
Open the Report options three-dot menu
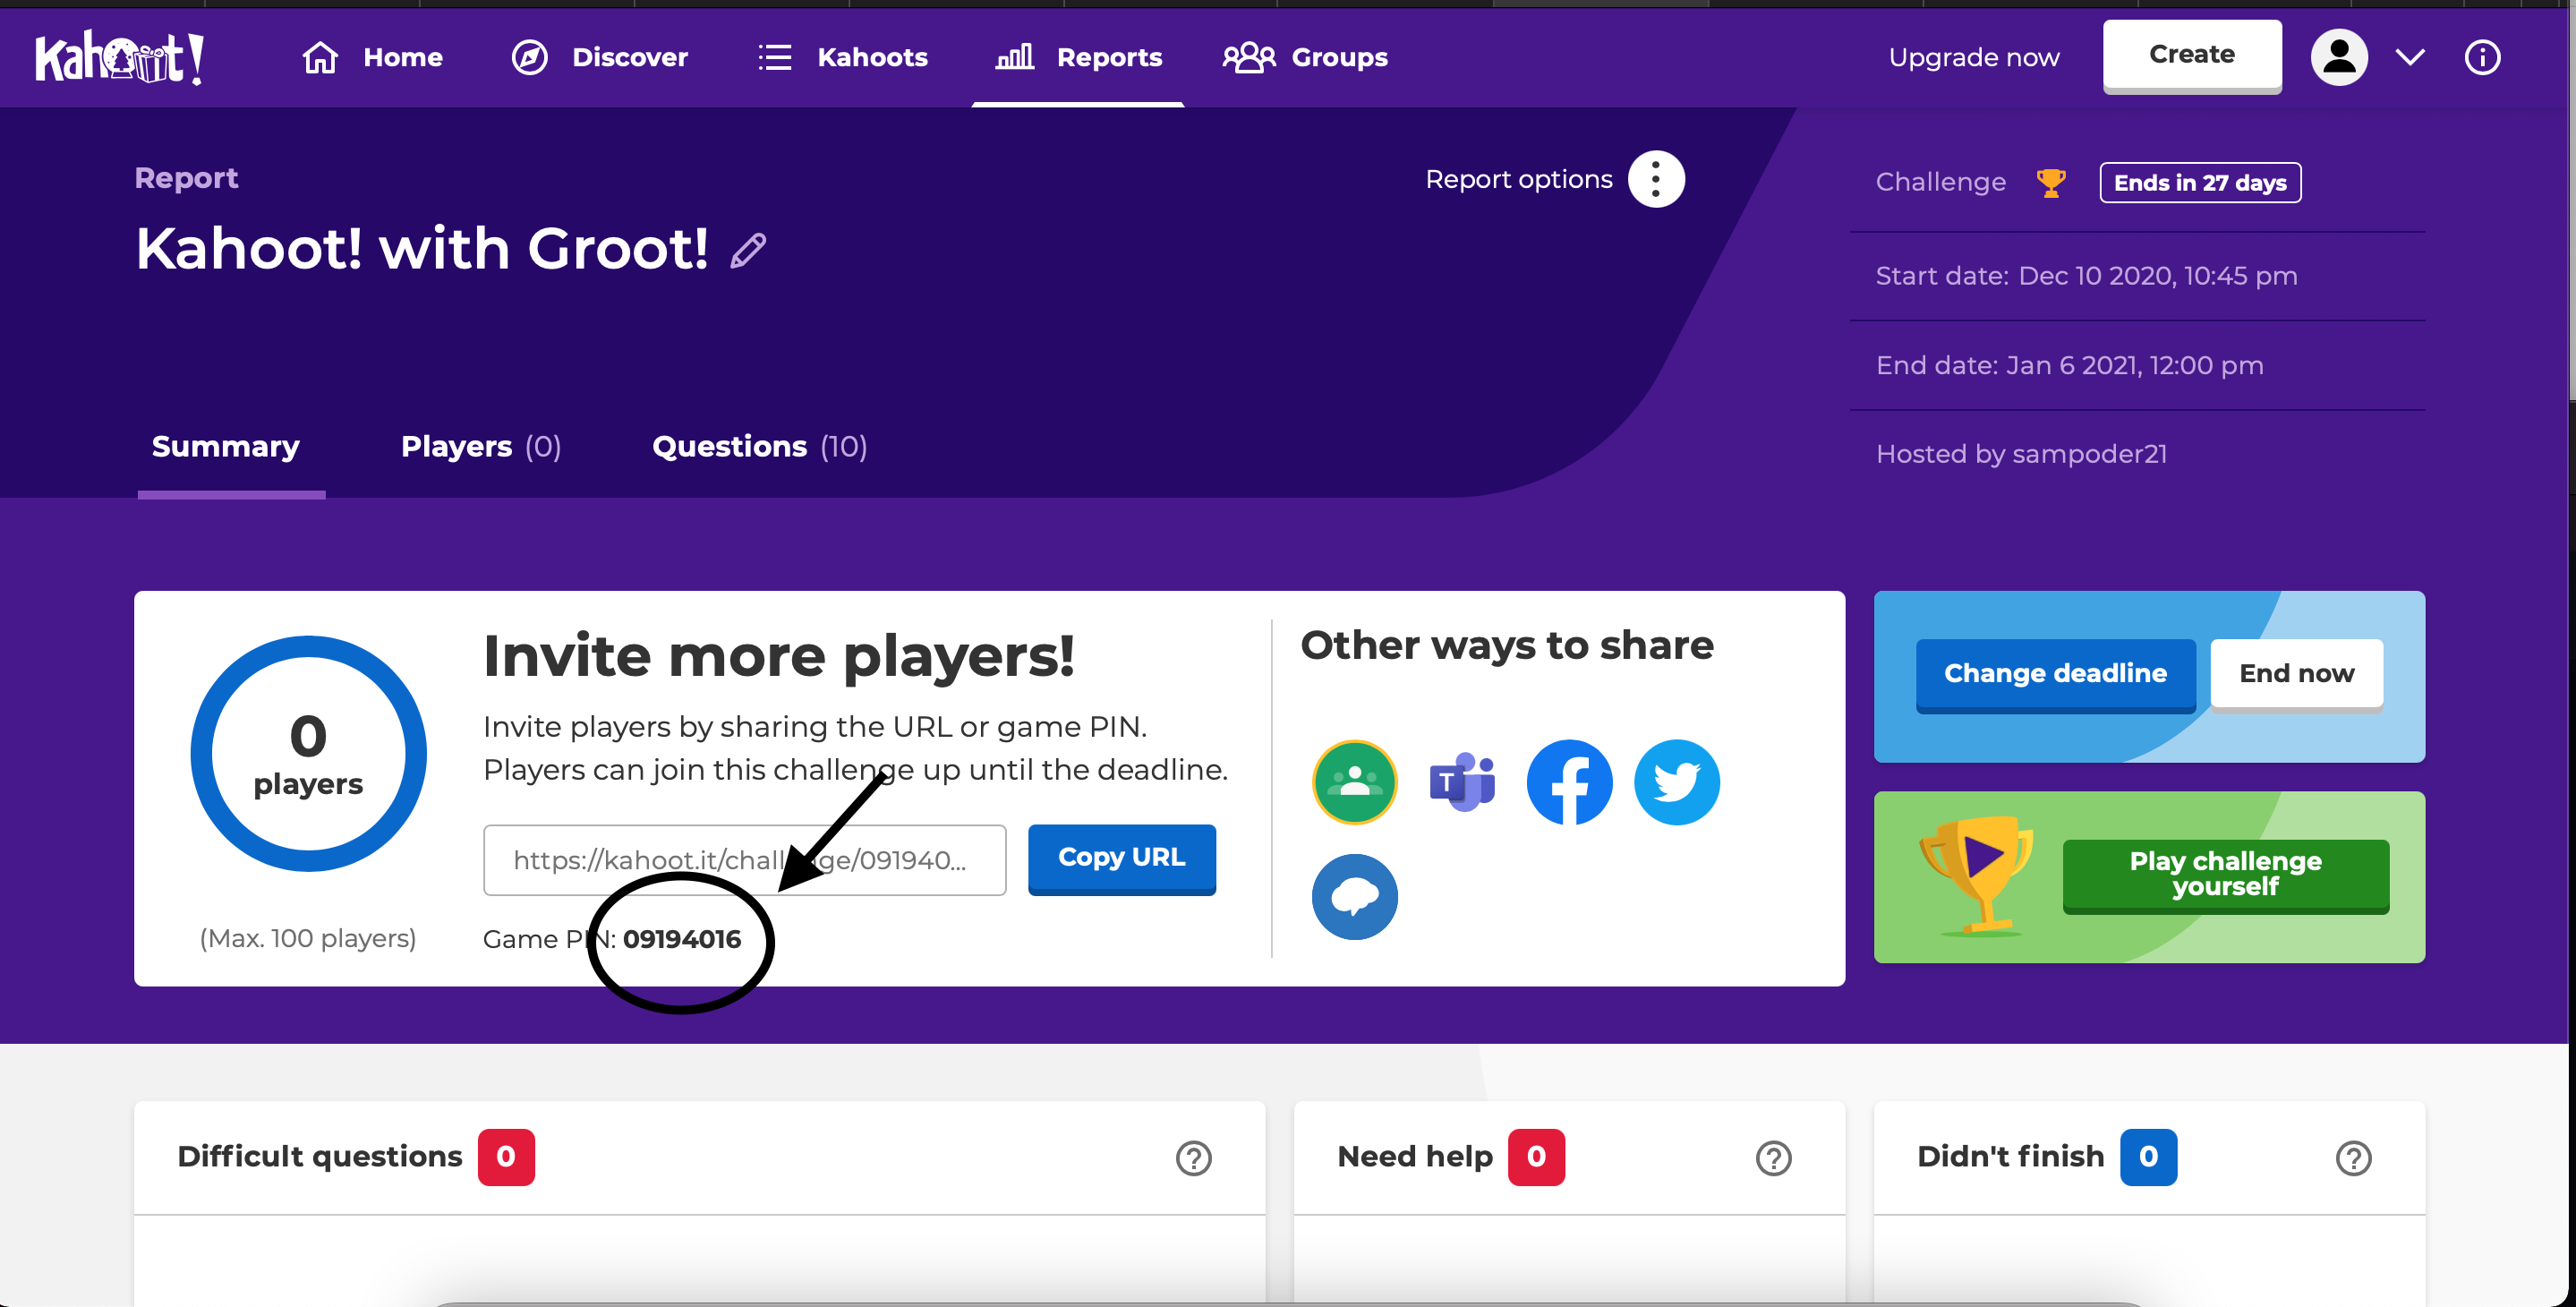(x=1656, y=179)
